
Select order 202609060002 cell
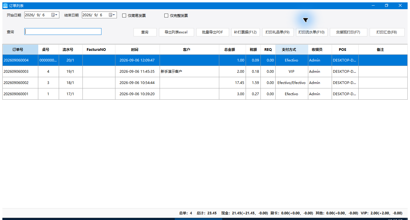pyautogui.click(x=20, y=83)
